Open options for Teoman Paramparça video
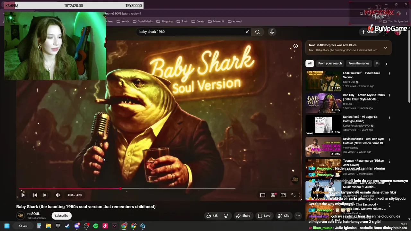This screenshot has height=231, width=411. (390, 161)
